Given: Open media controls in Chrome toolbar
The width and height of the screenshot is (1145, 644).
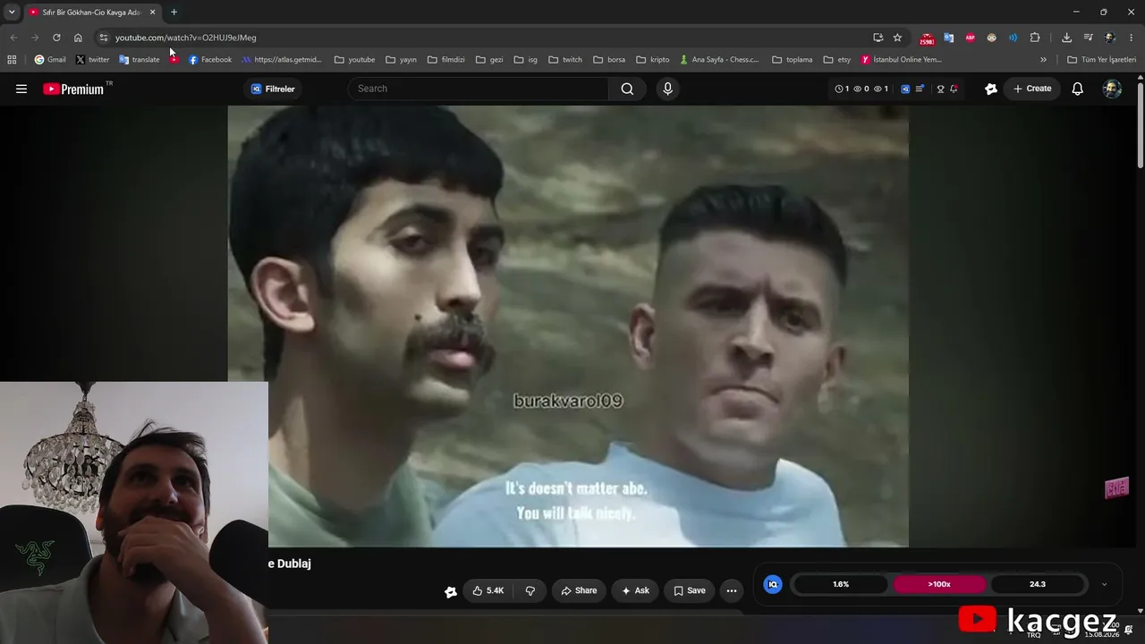Looking at the screenshot, I should pos(1088,38).
